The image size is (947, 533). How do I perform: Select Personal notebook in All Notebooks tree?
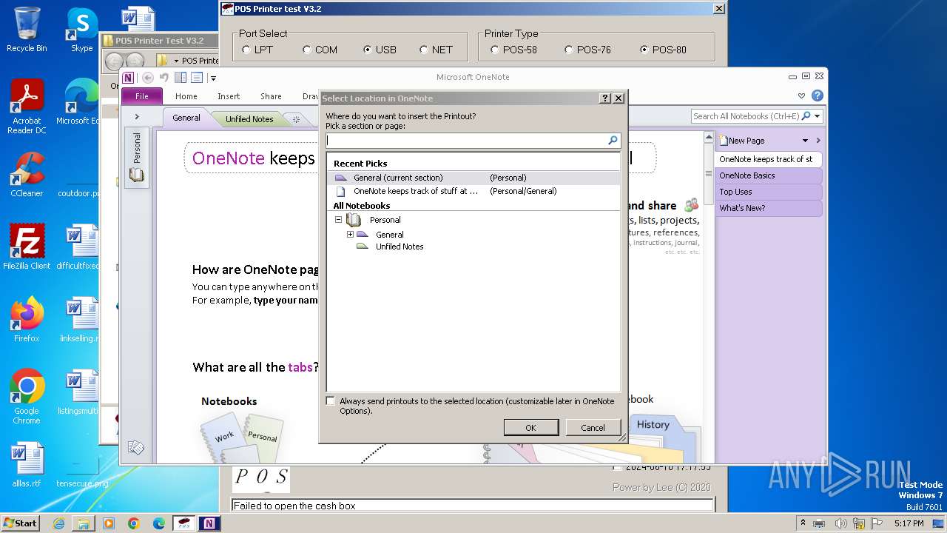385,220
